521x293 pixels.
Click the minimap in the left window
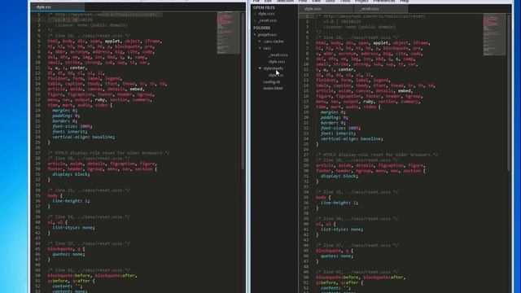pyautogui.click(x=228, y=33)
